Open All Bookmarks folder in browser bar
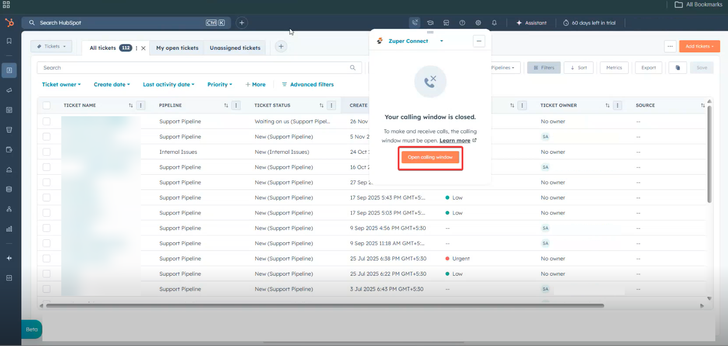This screenshot has height=346, width=728. coord(699,4)
